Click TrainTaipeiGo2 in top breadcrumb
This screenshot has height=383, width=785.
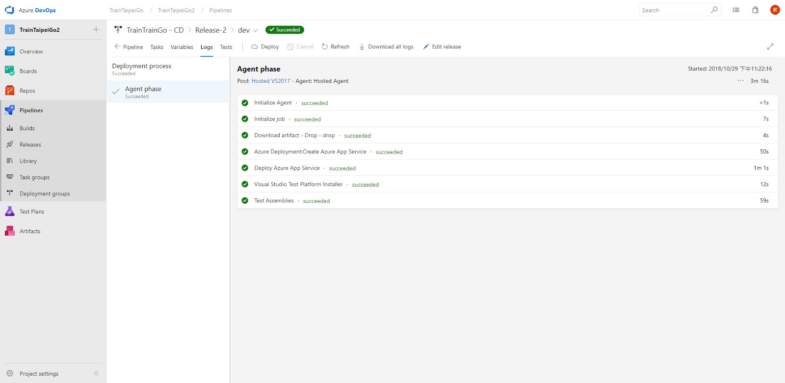pyautogui.click(x=176, y=10)
